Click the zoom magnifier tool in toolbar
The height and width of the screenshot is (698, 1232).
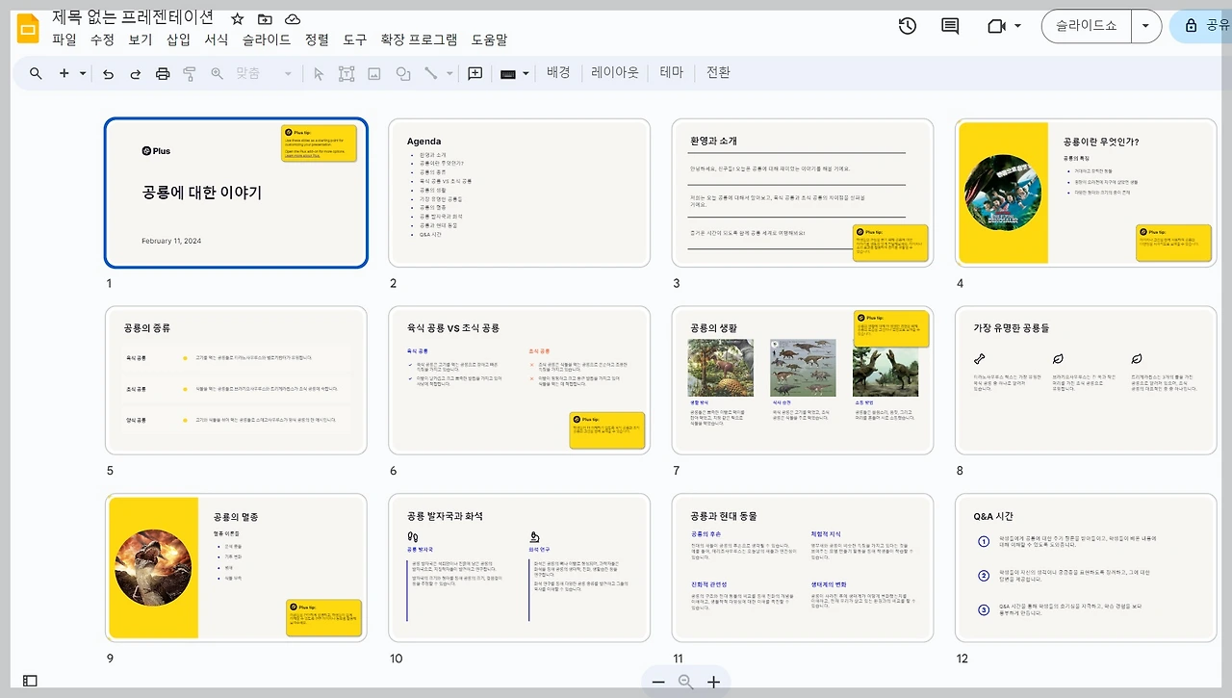(217, 73)
